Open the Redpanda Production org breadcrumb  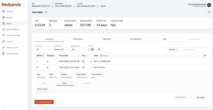click(x=41, y=6)
